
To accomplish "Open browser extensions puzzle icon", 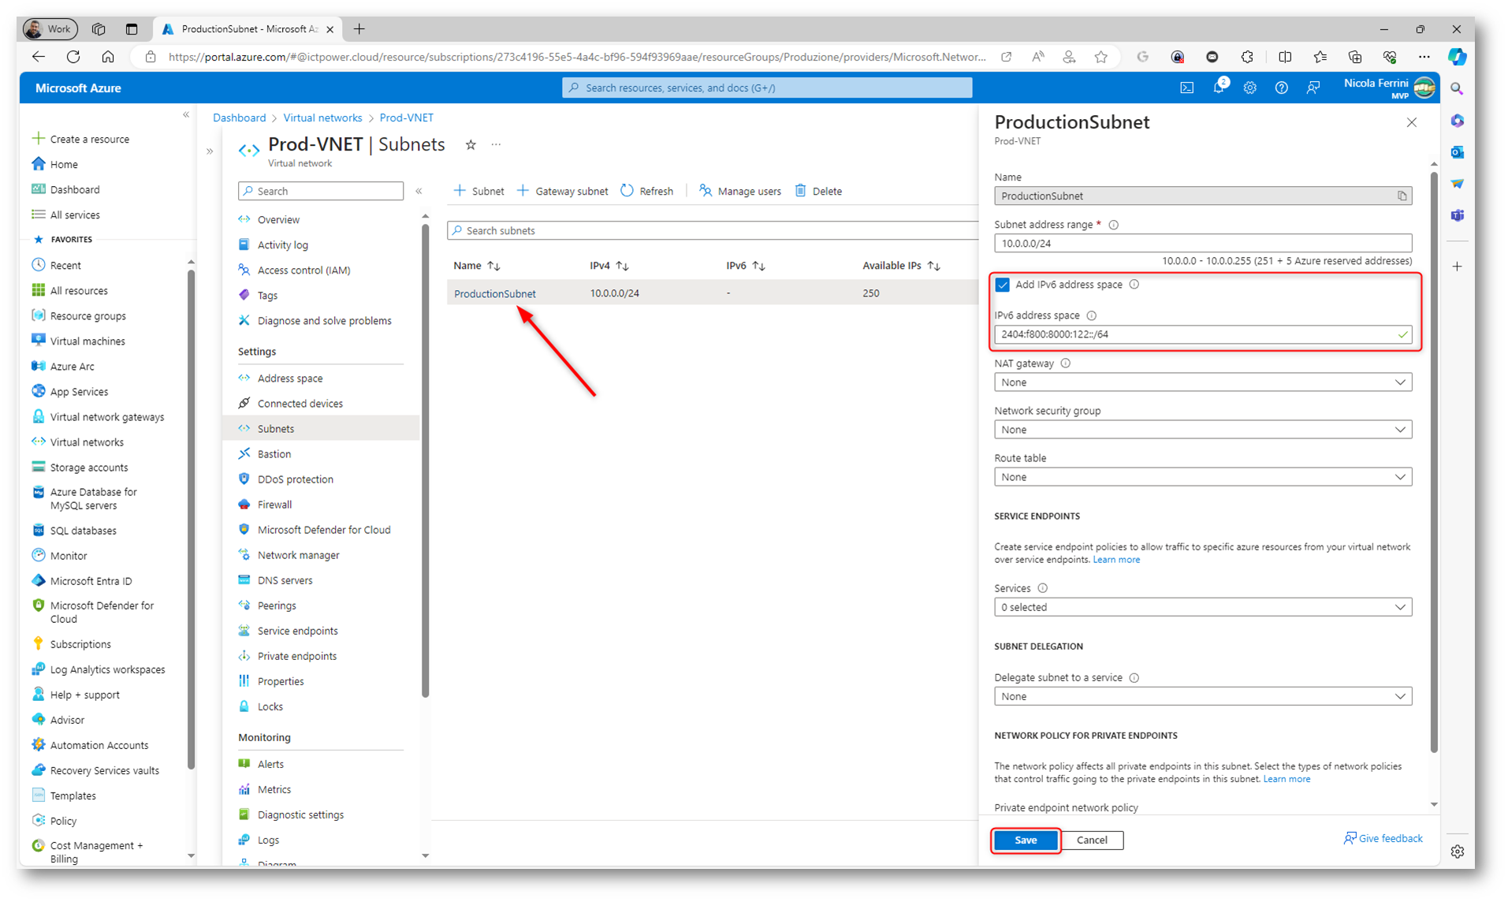I will [x=1247, y=57].
